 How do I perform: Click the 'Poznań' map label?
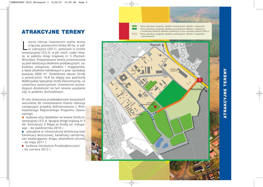coord(155,45)
